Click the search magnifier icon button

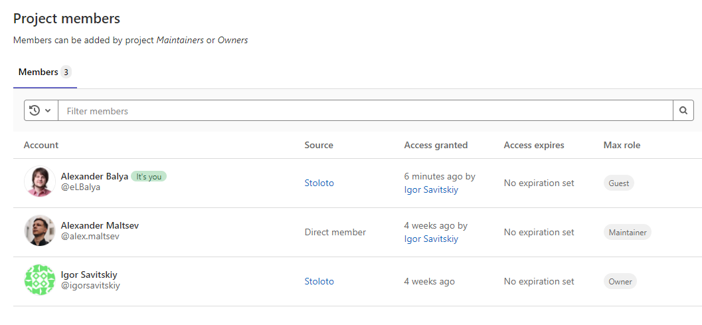[x=683, y=110]
